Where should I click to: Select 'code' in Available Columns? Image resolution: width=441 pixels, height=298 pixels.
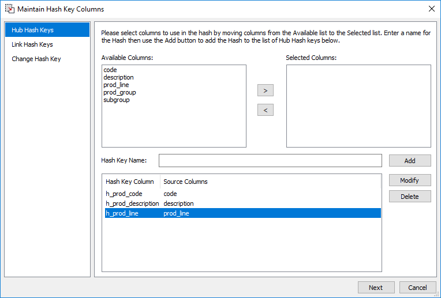pos(110,70)
